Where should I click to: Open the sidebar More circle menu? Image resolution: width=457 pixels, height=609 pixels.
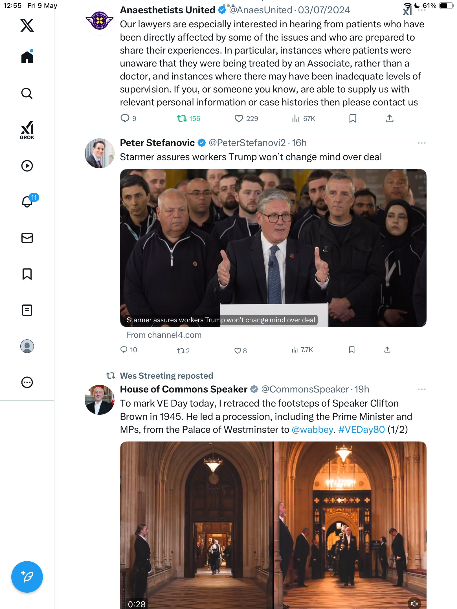27,382
